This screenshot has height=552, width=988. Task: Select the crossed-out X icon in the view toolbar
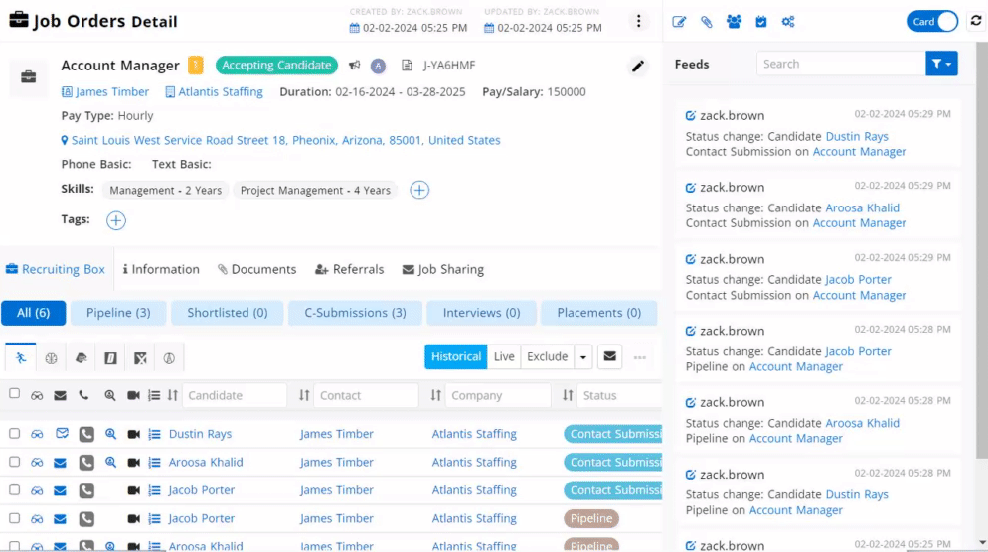coord(140,358)
